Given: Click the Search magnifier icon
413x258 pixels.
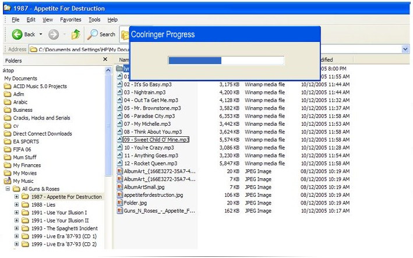Looking at the screenshot, I should pos(92,34).
